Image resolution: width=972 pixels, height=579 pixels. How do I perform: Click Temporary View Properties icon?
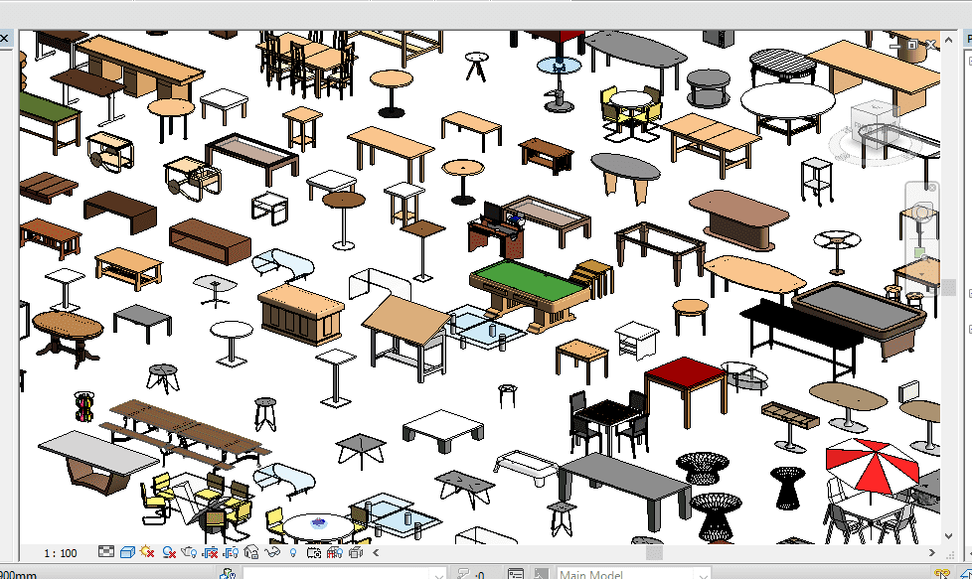(314, 552)
